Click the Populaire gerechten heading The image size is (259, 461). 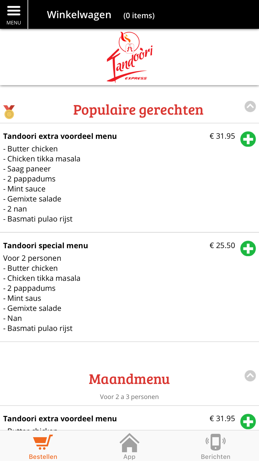138,110
